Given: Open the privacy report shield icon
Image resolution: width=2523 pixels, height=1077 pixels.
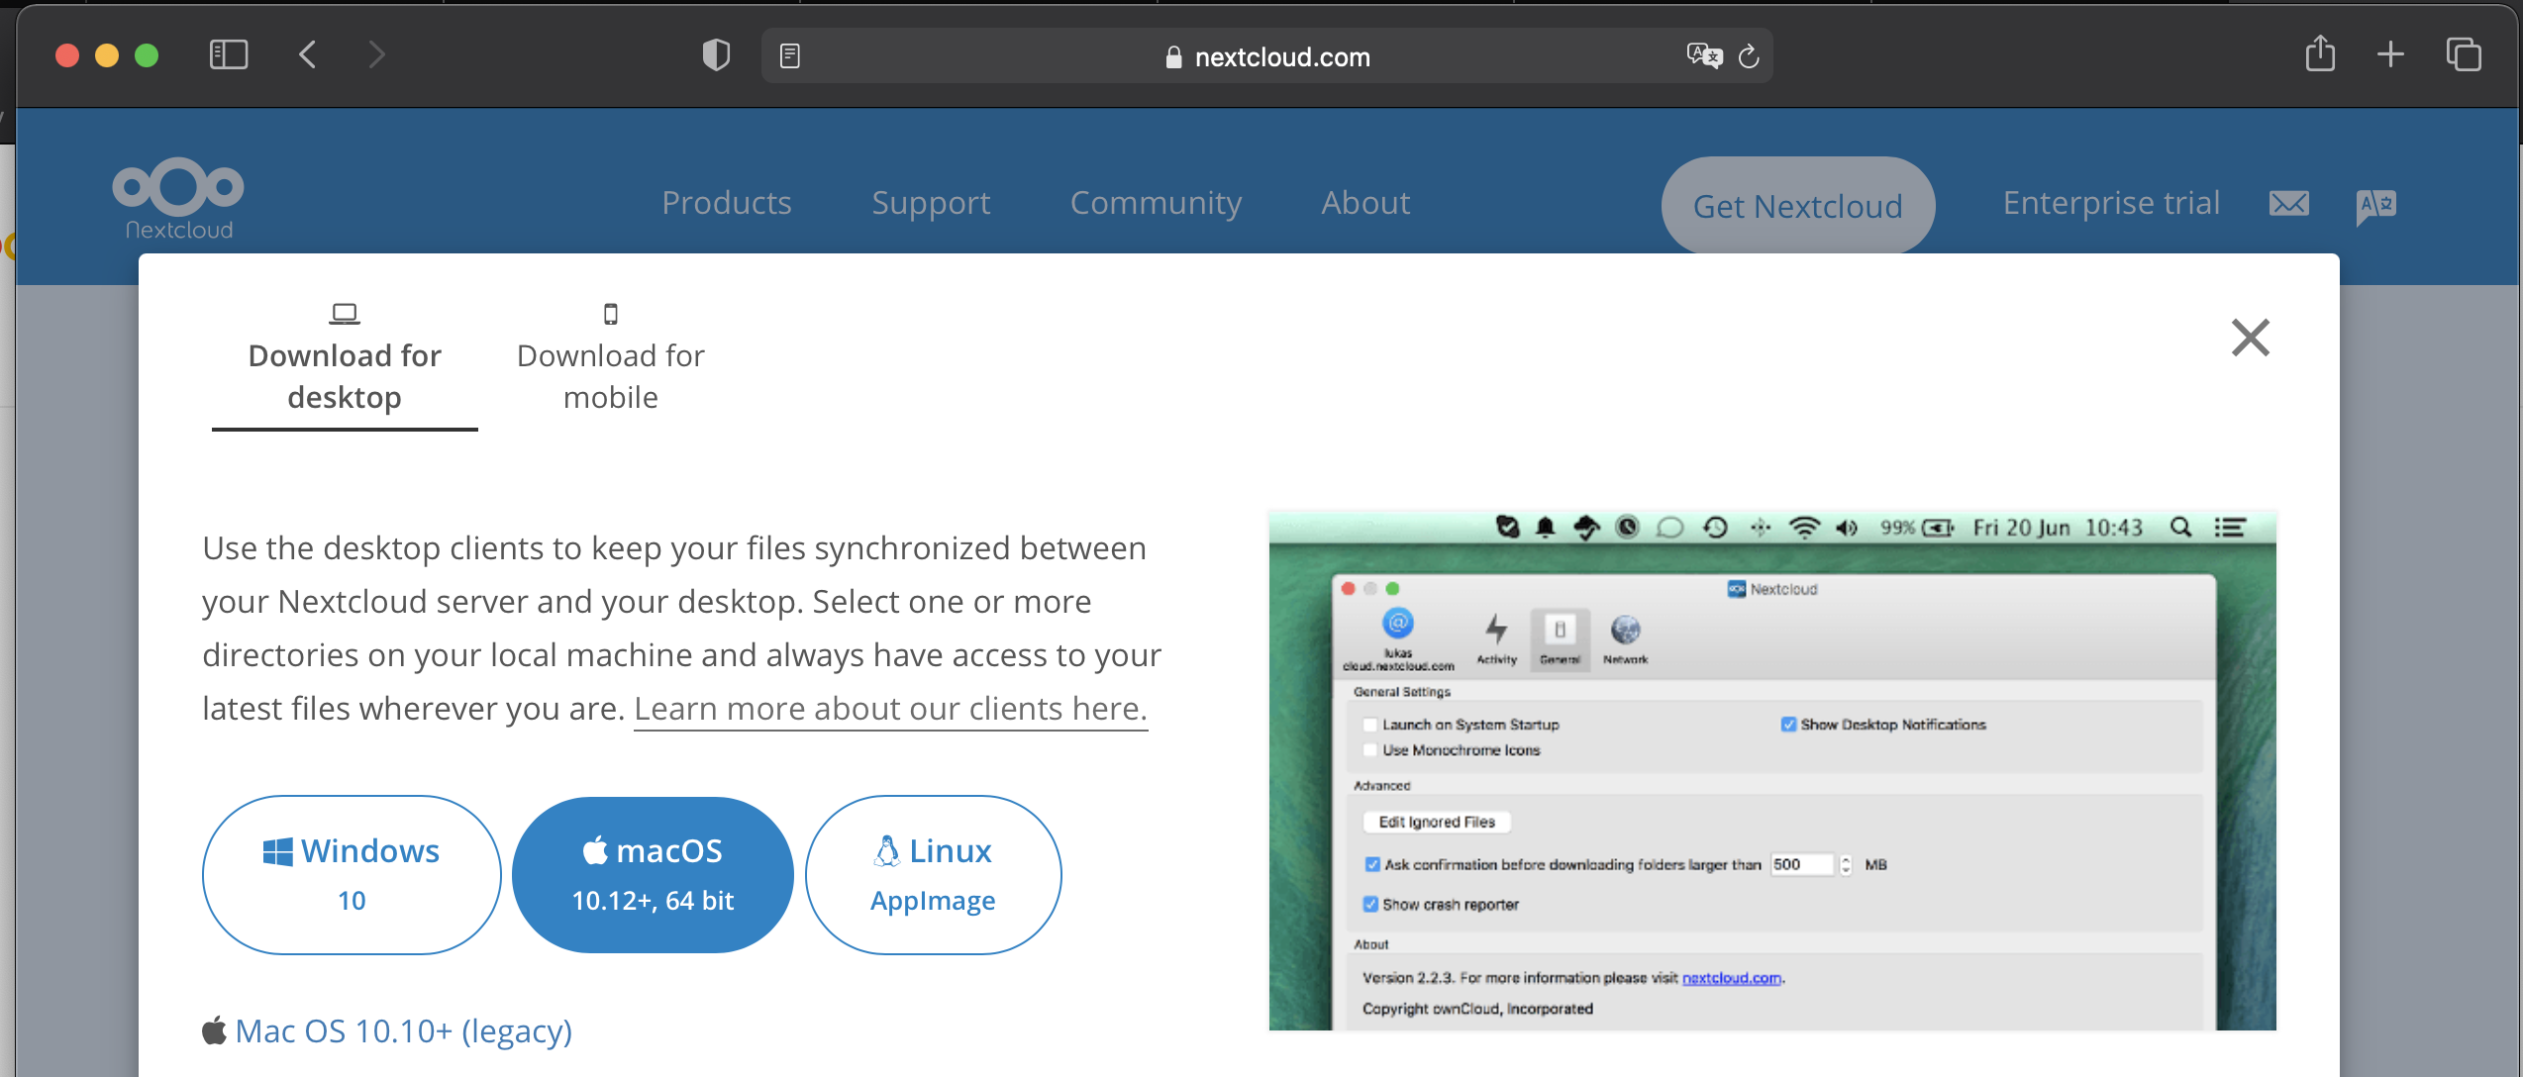Looking at the screenshot, I should pos(716,54).
